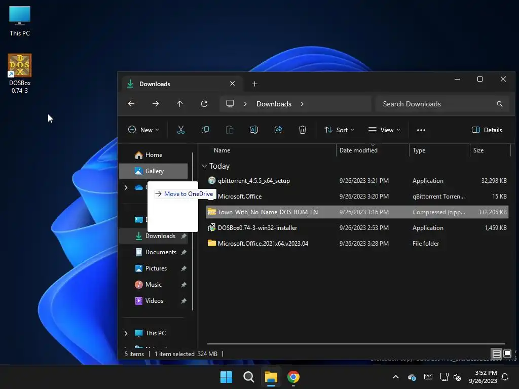Close the Downloads tab
This screenshot has height=389, width=519.
[x=232, y=84]
